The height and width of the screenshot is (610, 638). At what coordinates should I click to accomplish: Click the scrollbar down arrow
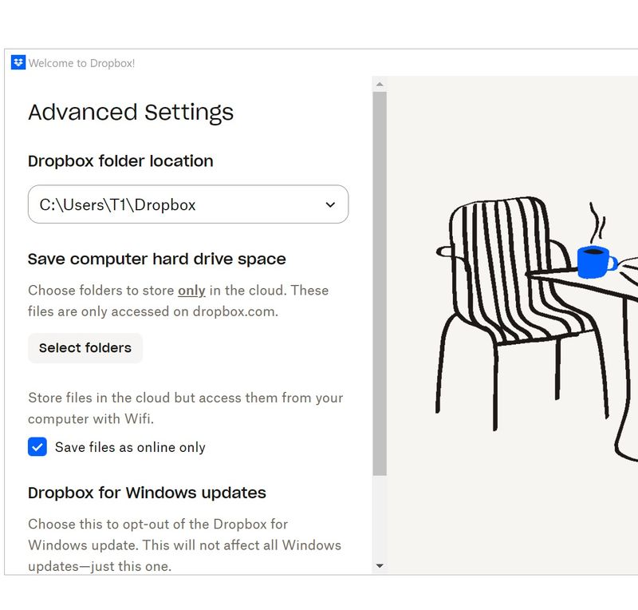[x=380, y=565]
